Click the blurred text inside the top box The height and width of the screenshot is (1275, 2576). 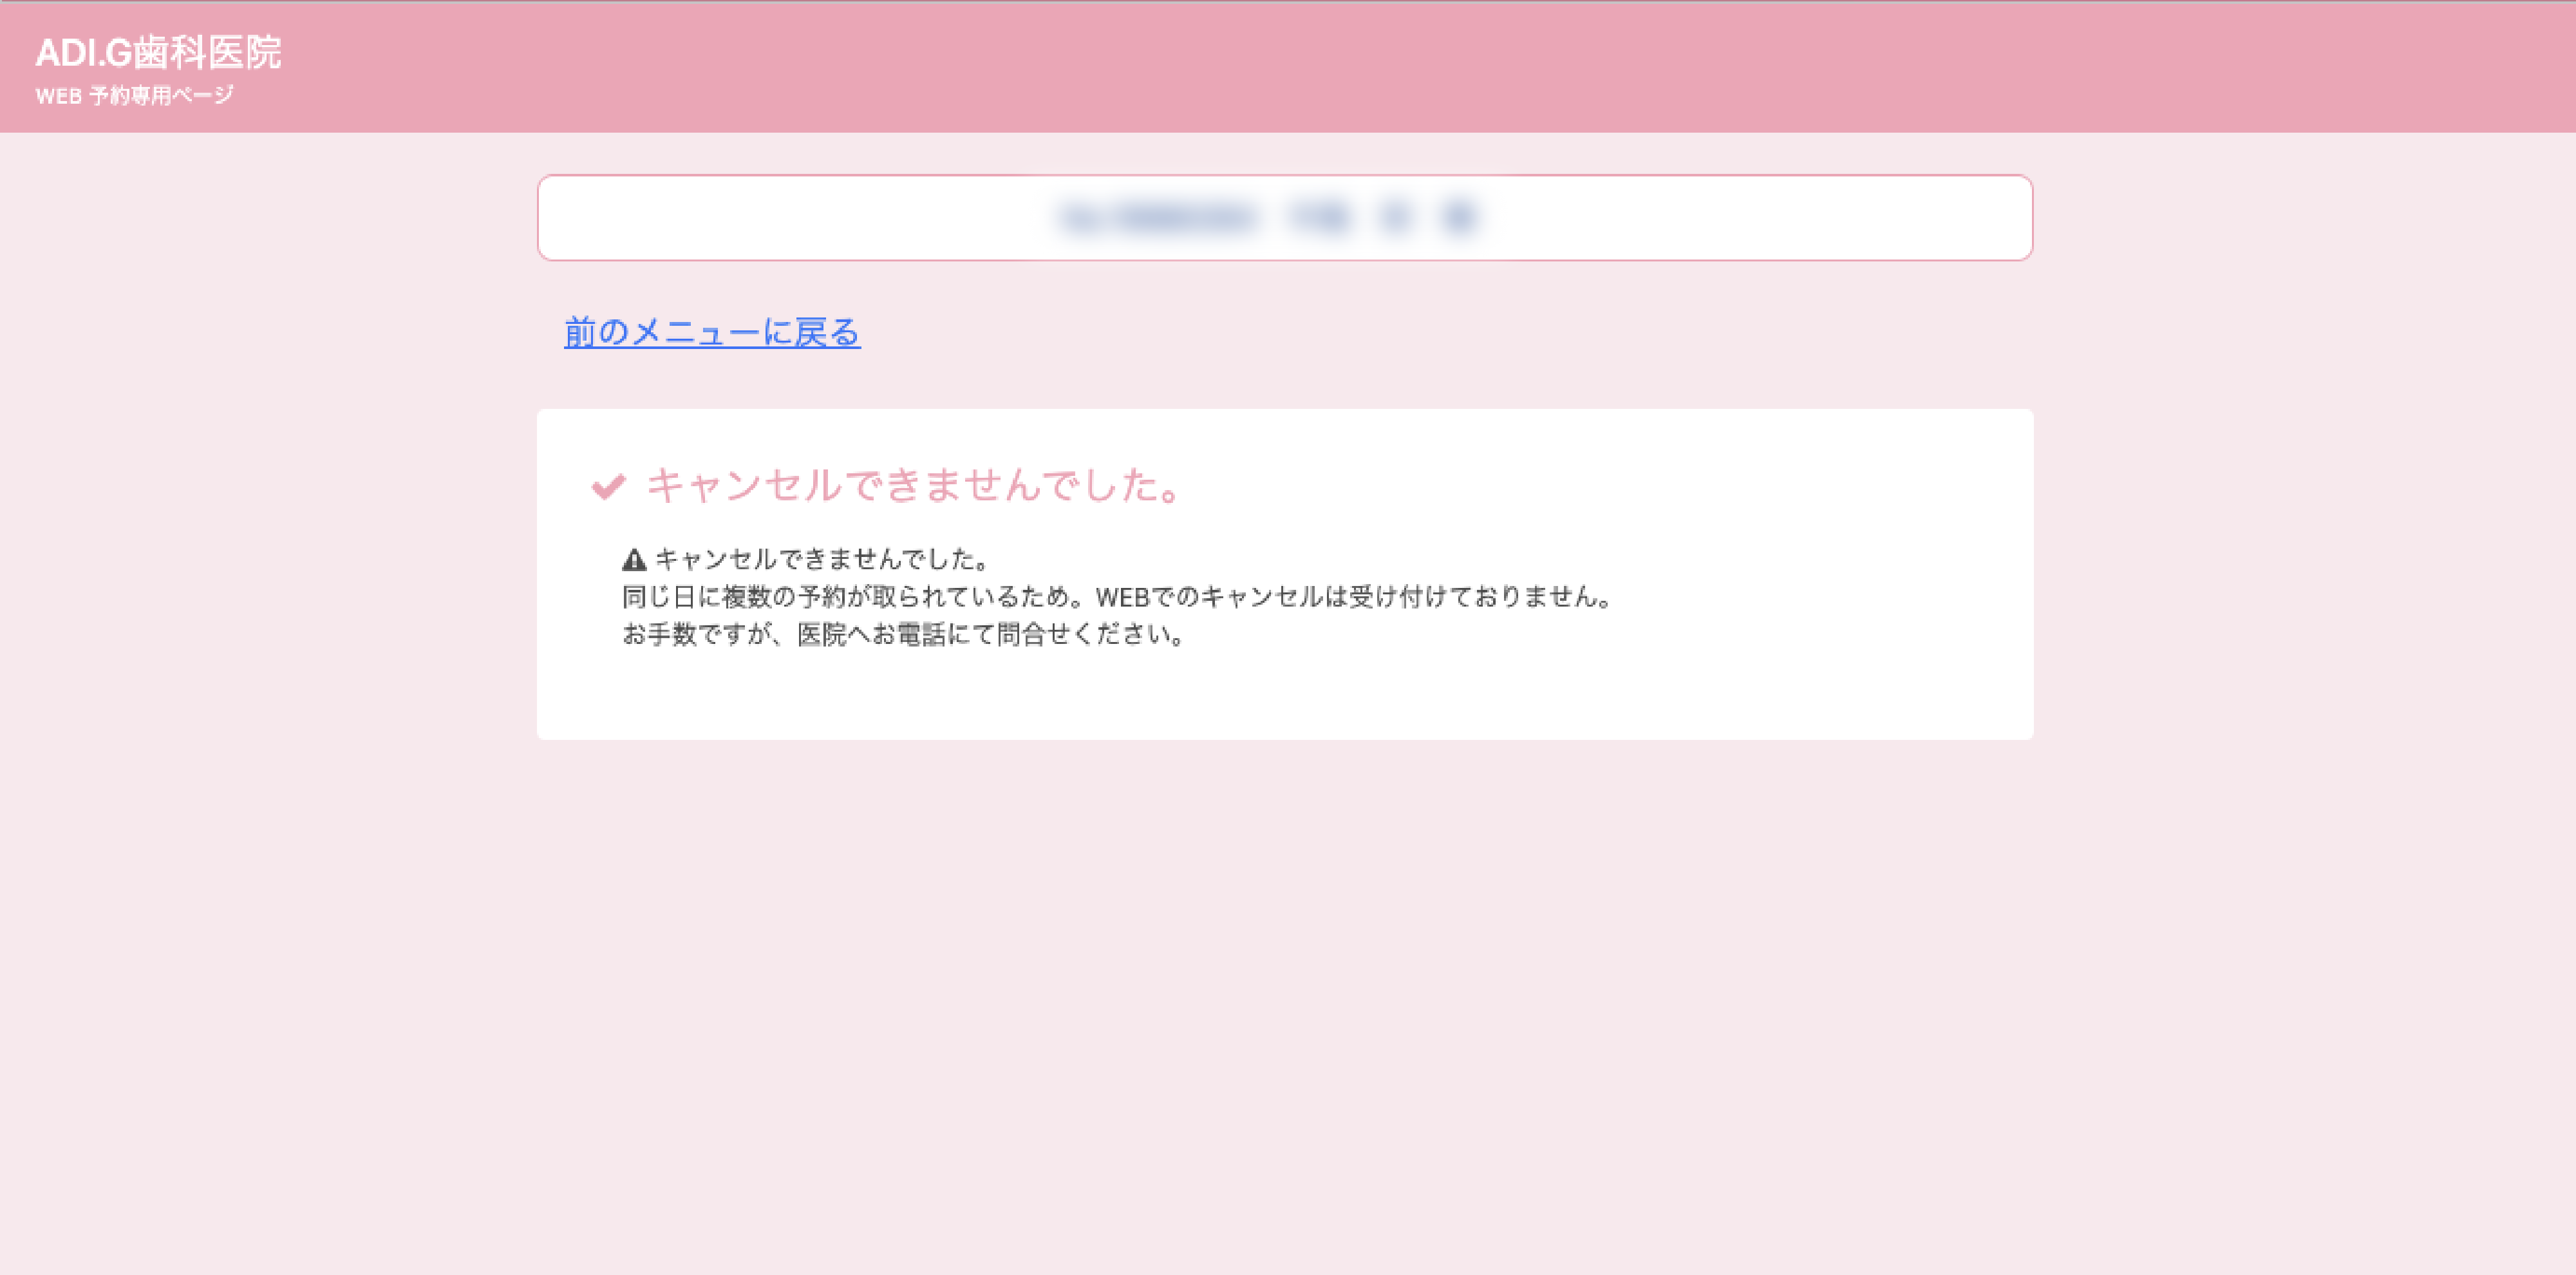click(1268, 218)
